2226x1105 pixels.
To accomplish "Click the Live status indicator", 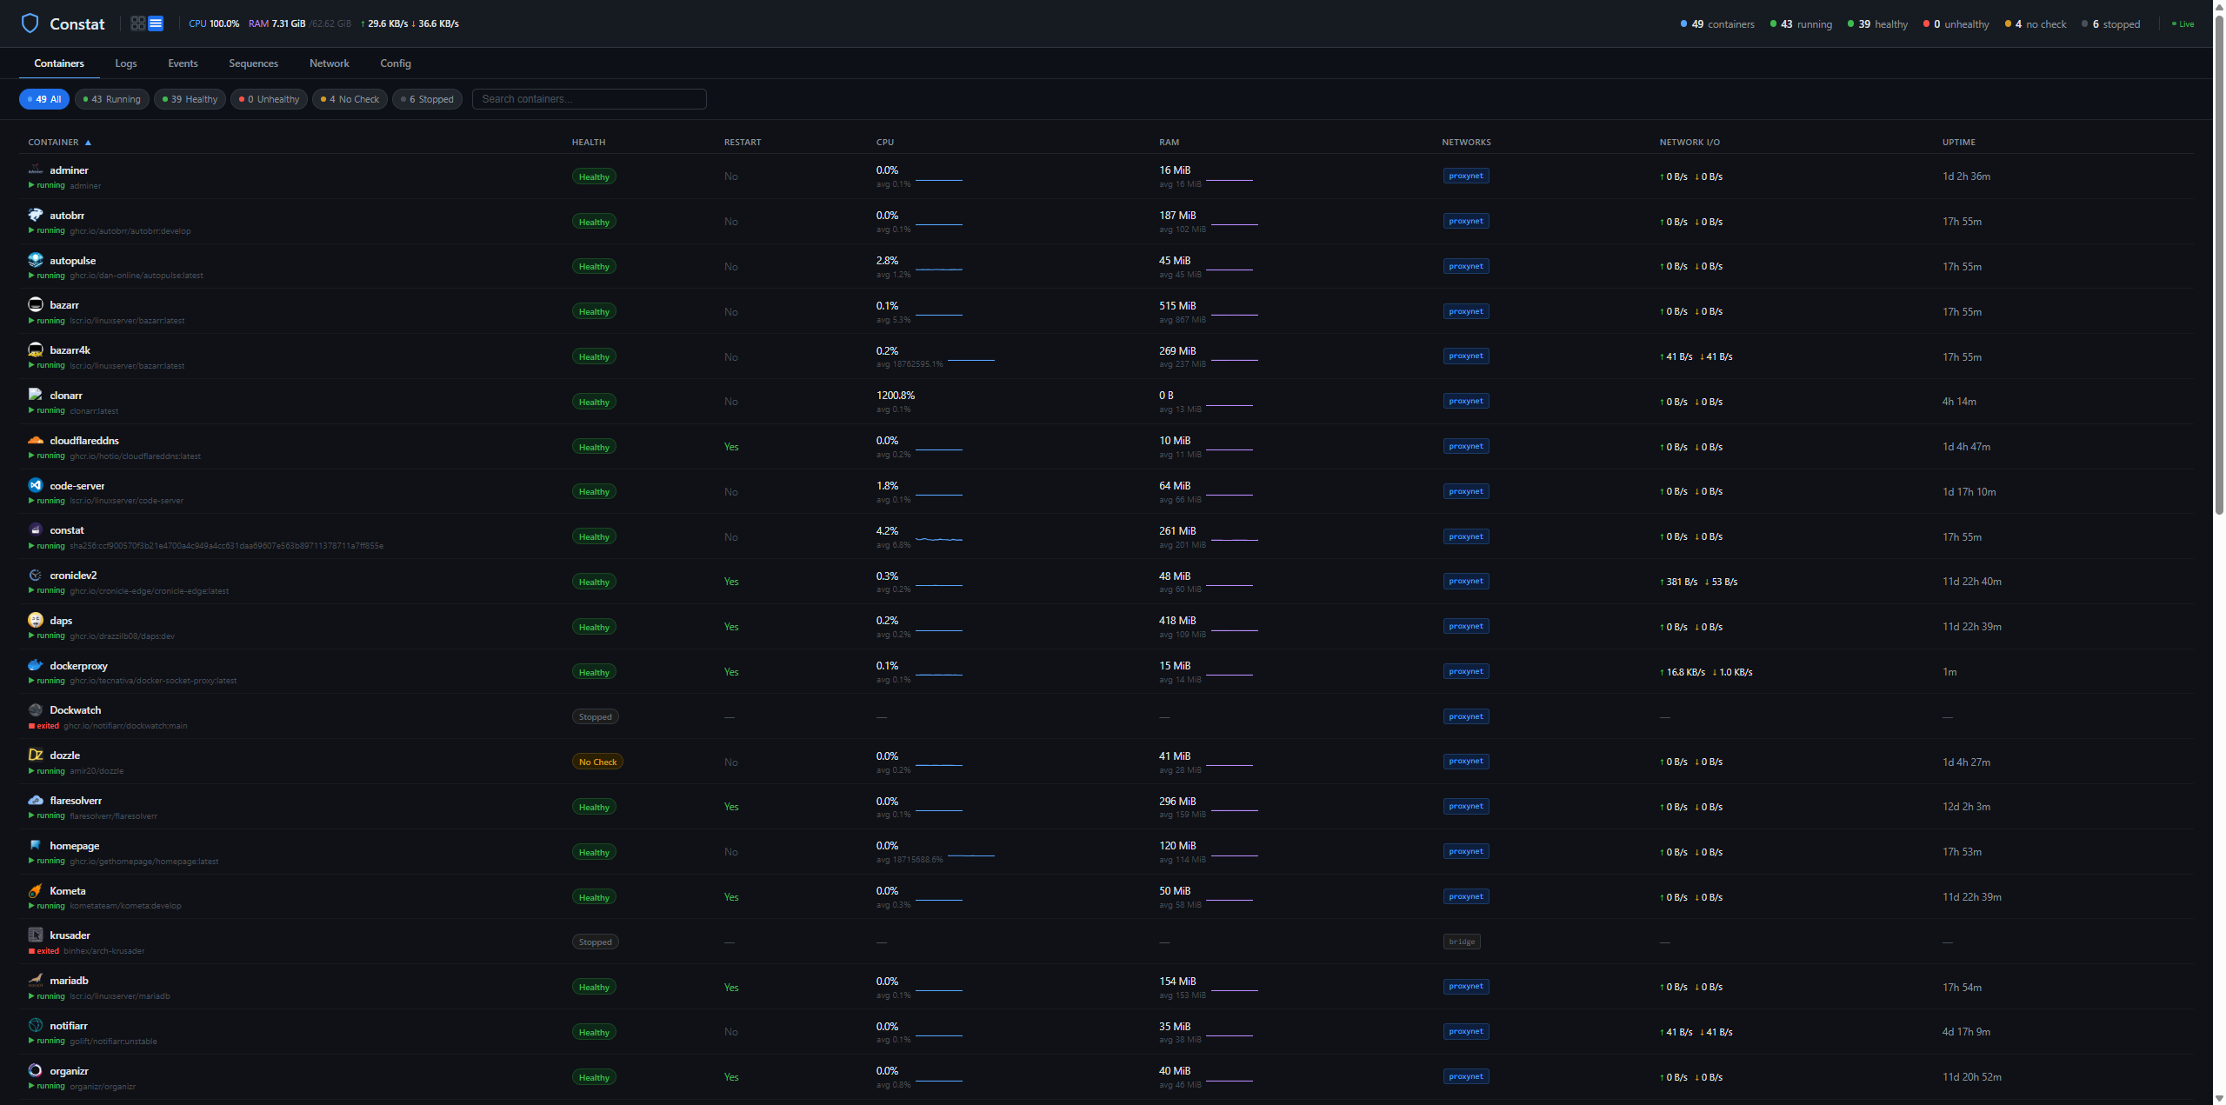I will [x=2183, y=24].
